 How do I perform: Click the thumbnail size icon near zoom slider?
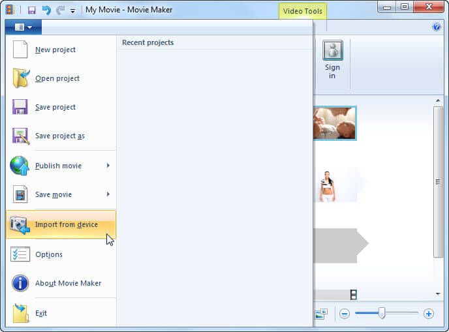tap(321, 314)
